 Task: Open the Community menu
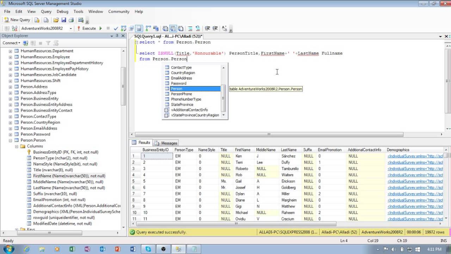pos(119,12)
